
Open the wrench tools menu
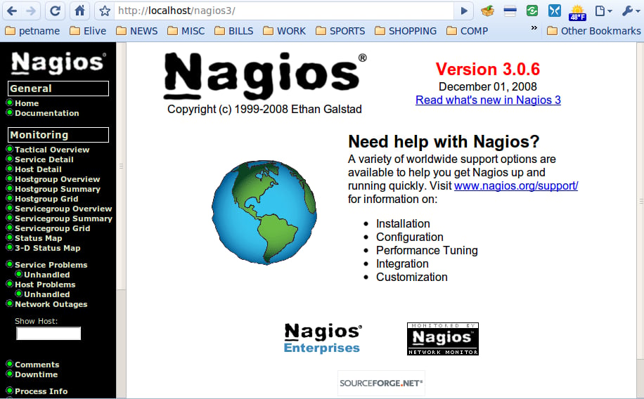coord(631,11)
